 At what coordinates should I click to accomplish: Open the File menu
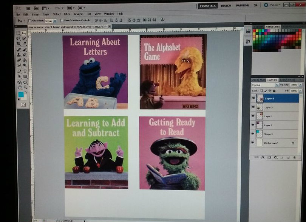18,14
